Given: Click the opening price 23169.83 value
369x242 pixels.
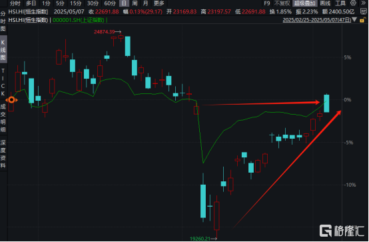Looking at the screenshot, I should (x=184, y=11).
